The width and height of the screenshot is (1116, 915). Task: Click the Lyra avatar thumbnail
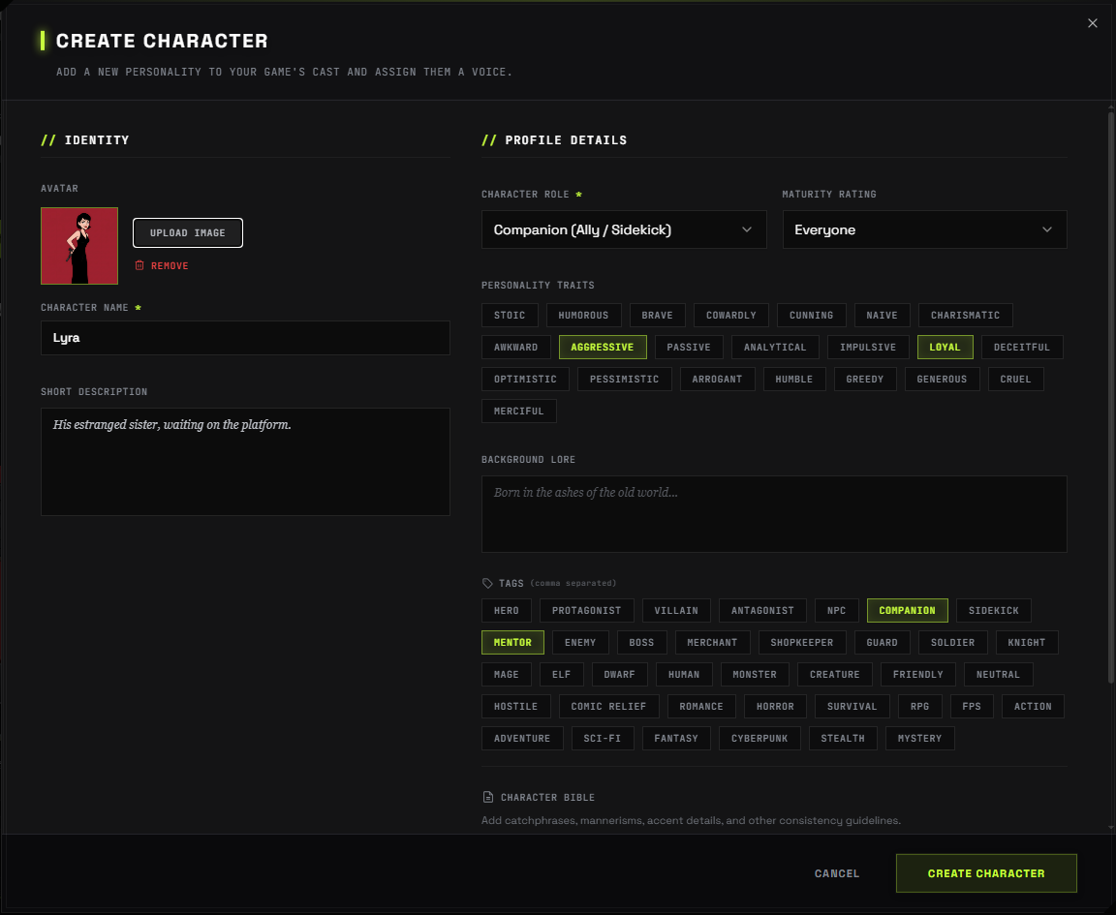coord(79,246)
